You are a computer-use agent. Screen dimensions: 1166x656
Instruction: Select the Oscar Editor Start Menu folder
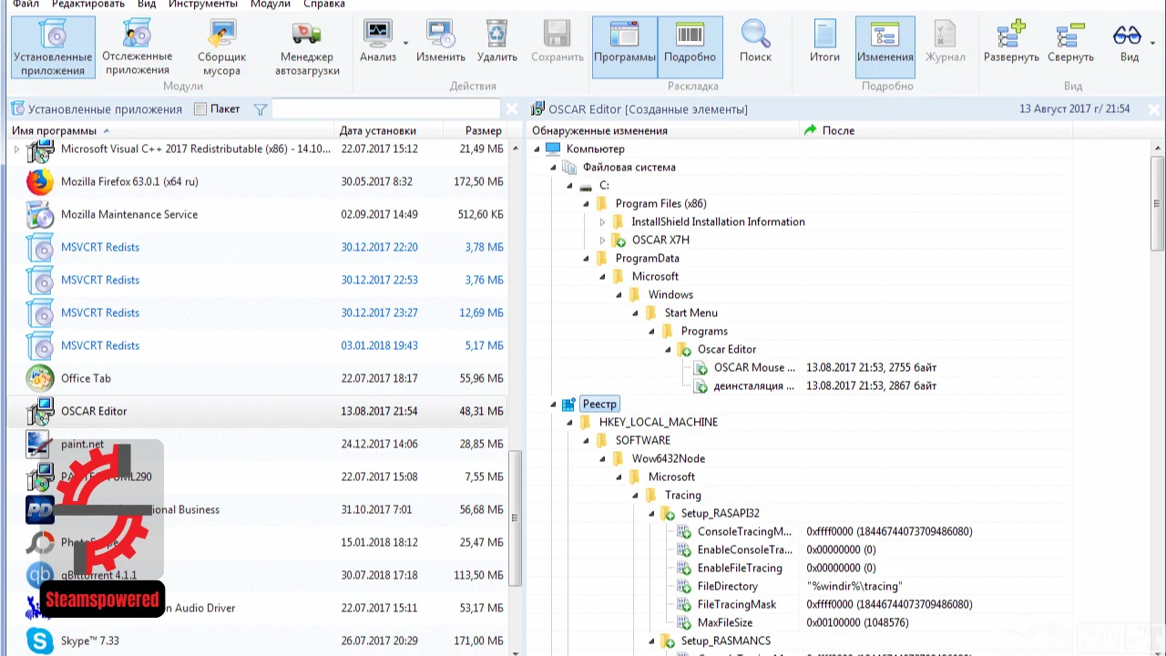pos(727,349)
